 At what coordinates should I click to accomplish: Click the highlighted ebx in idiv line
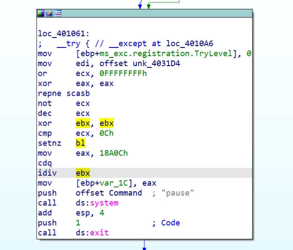(x=83, y=173)
